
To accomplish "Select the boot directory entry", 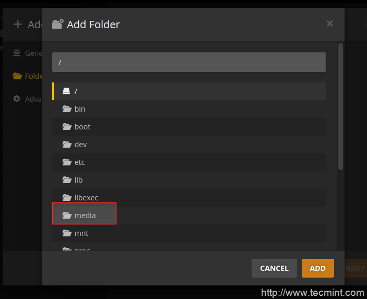I will click(82, 127).
